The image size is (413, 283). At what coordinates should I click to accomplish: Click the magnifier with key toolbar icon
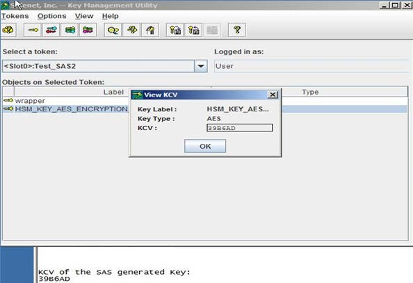coord(113,30)
